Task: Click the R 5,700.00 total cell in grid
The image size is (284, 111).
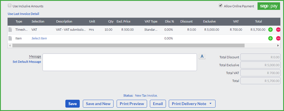Action: pyautogui.click(x=258, y=30)
